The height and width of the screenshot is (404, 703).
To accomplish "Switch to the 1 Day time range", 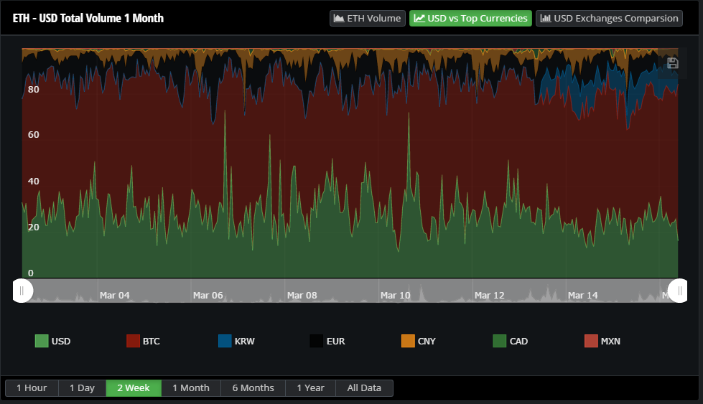I will pyautogui.click(x=82, y=388).
